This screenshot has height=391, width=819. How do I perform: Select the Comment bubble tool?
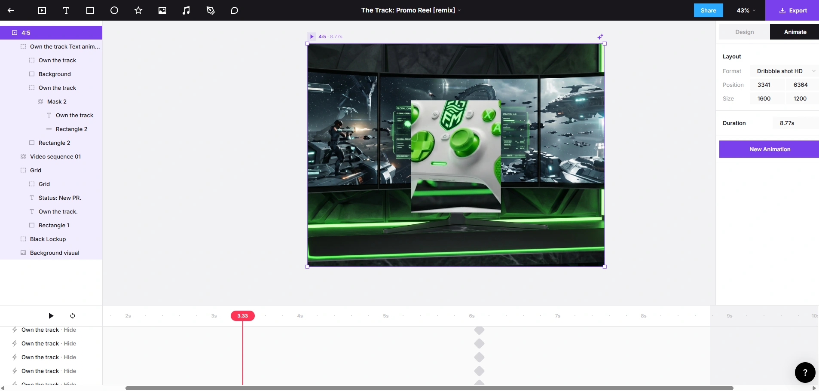tap(235, 10)
